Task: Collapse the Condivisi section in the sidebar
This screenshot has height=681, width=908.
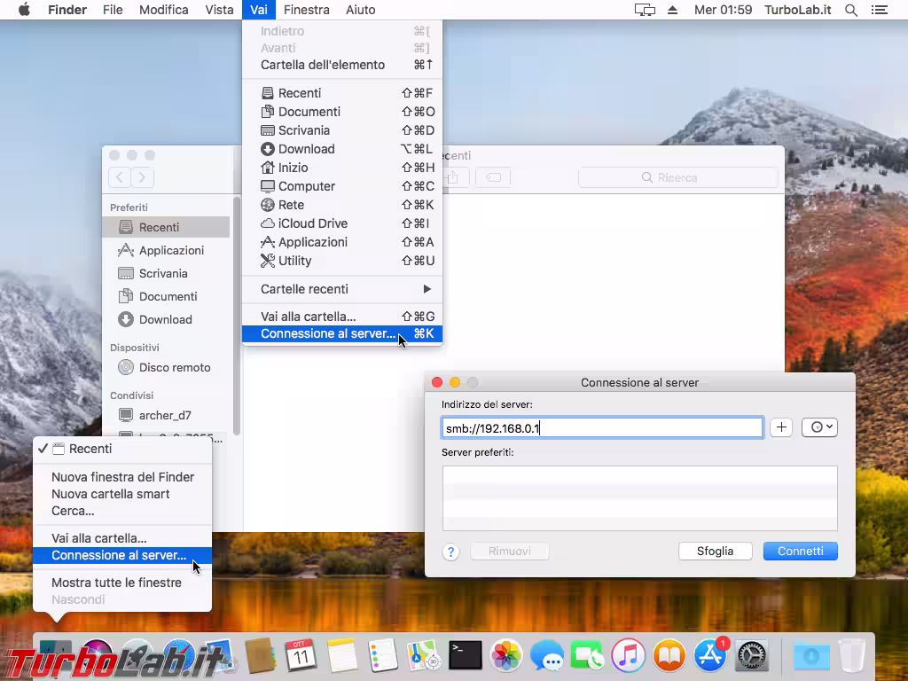Action: point(131,395)
